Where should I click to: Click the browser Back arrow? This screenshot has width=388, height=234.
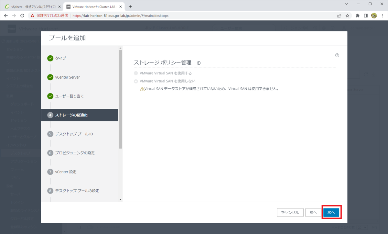[x=6, y=16]
